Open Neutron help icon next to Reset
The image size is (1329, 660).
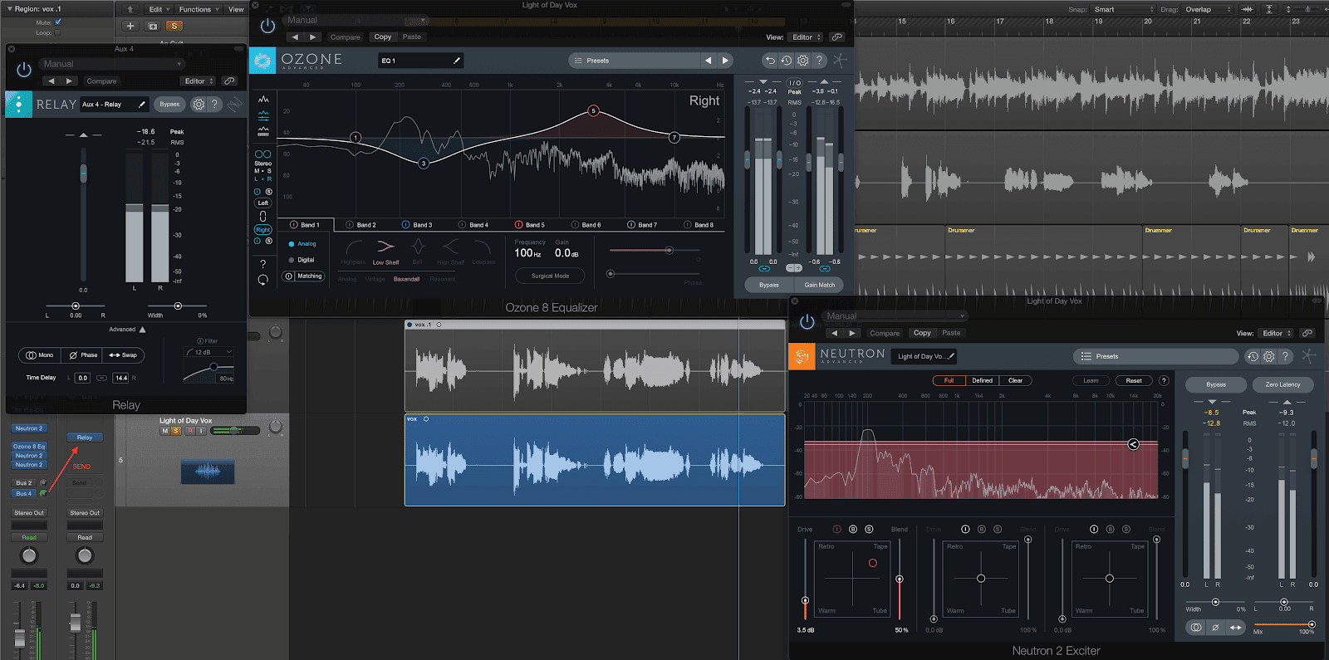pos(1164,381)
